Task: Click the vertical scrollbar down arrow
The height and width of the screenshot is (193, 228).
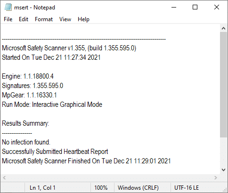Action: [x=224, y=170]
